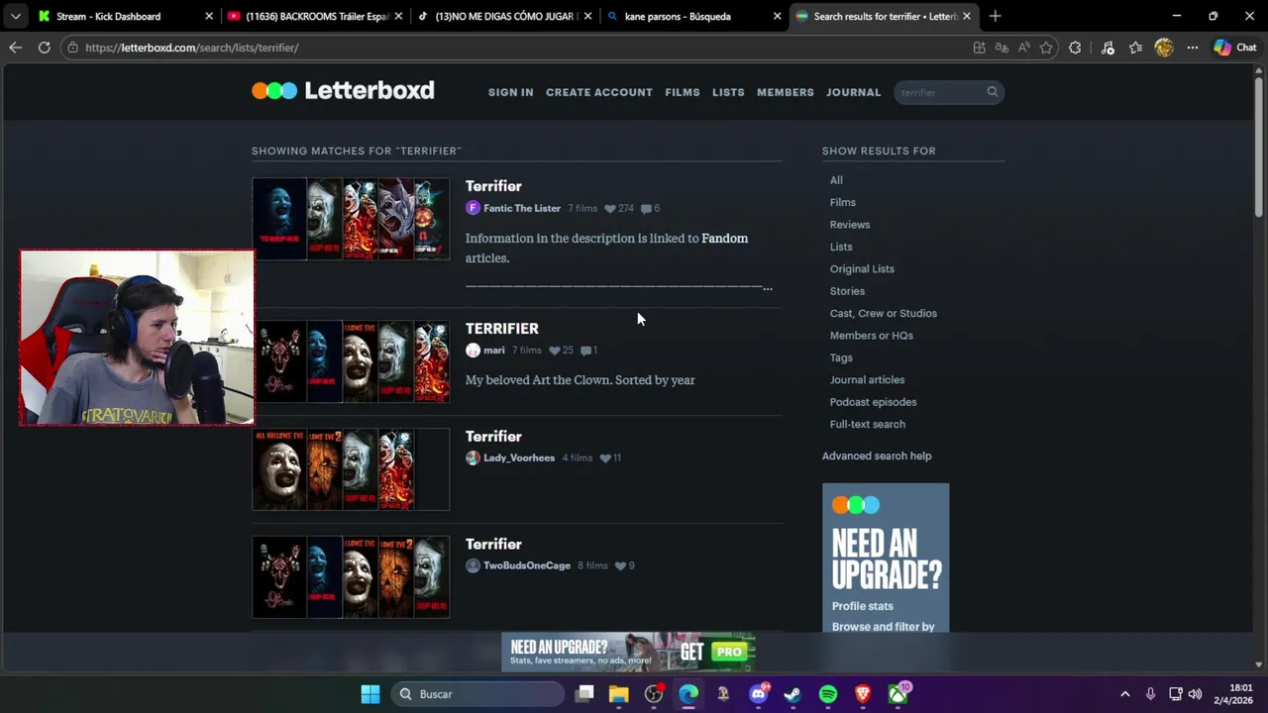
Task: Click poster thumbnails of mari's list
Action: coord(351,361)
